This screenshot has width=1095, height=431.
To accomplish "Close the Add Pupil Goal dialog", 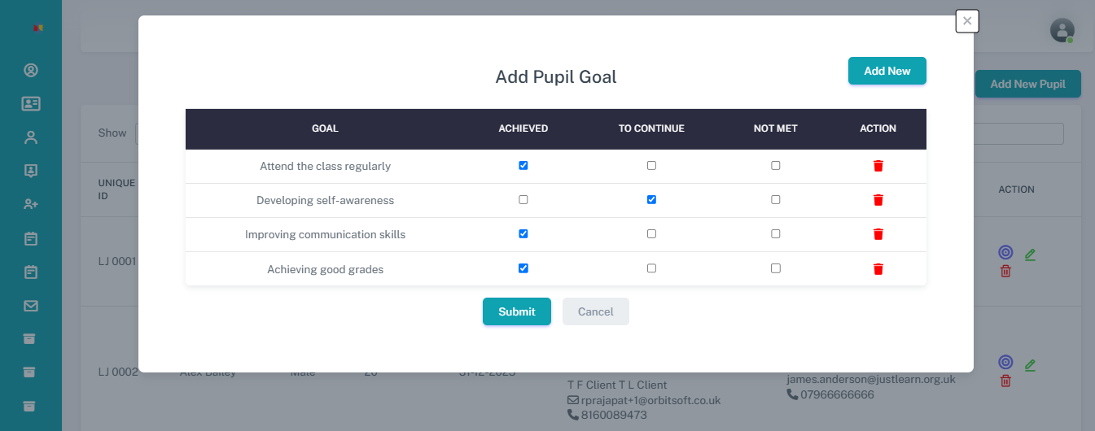I will [x=966, y=21].
